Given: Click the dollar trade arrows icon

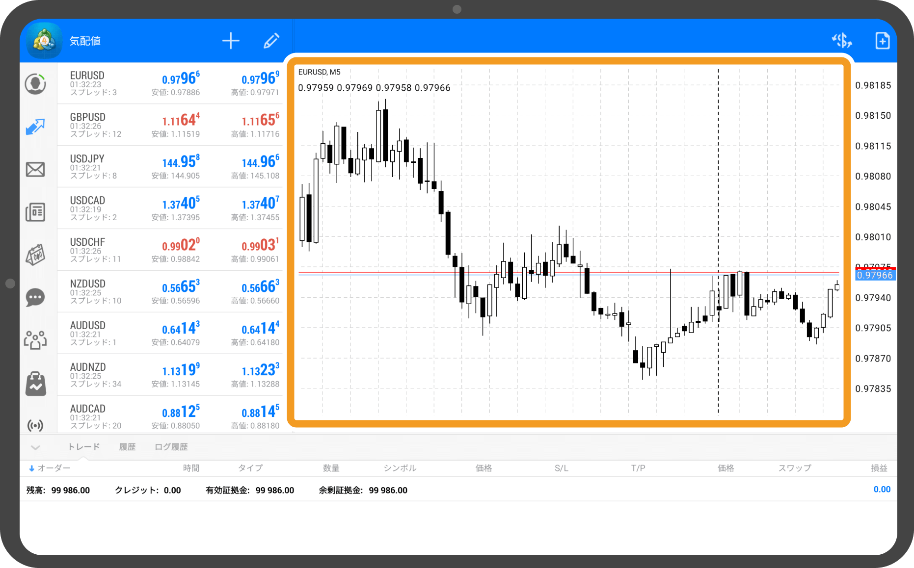Looking at the screenshot, I should (841, 41).
